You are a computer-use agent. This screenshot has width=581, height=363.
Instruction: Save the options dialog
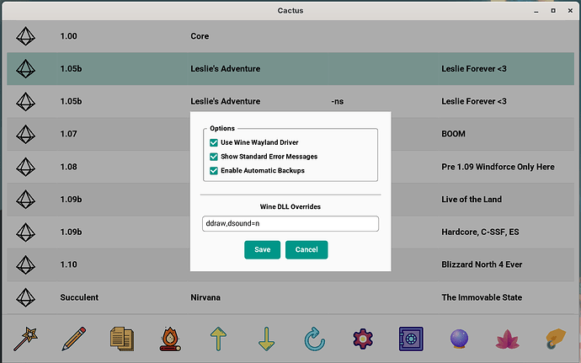click(263, 249)
